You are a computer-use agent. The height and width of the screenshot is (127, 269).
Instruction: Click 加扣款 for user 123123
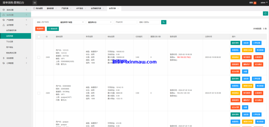click(x=246, y=43)
